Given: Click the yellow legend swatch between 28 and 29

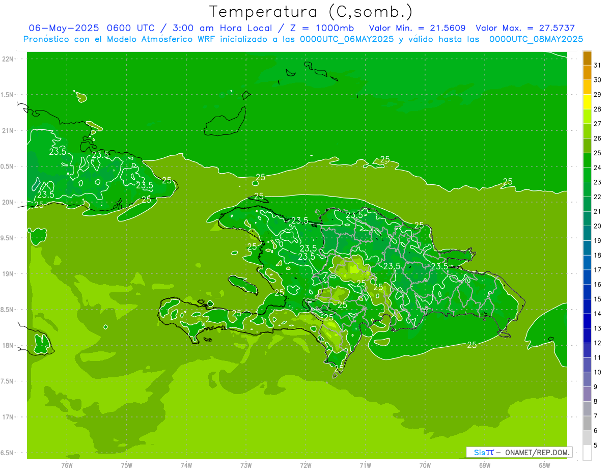Looking at the screenshot, I should 587,102.
